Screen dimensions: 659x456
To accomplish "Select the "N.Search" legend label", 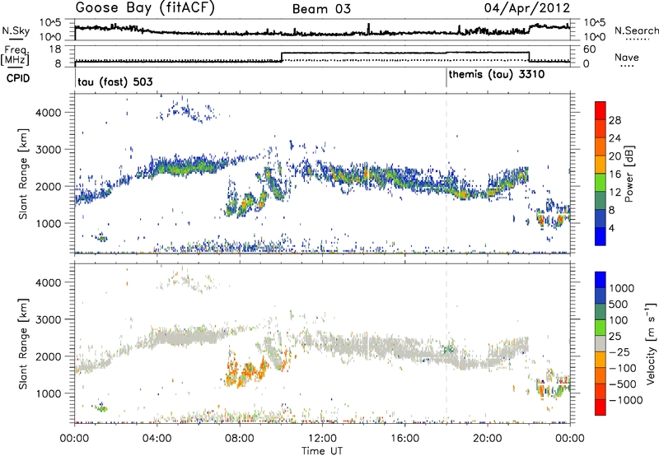I will (x=636, y=30).
